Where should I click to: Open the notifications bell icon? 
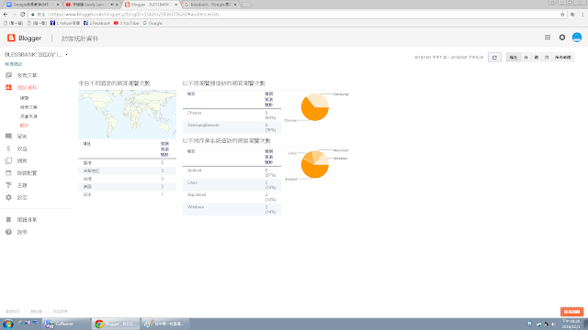point(561,38)
